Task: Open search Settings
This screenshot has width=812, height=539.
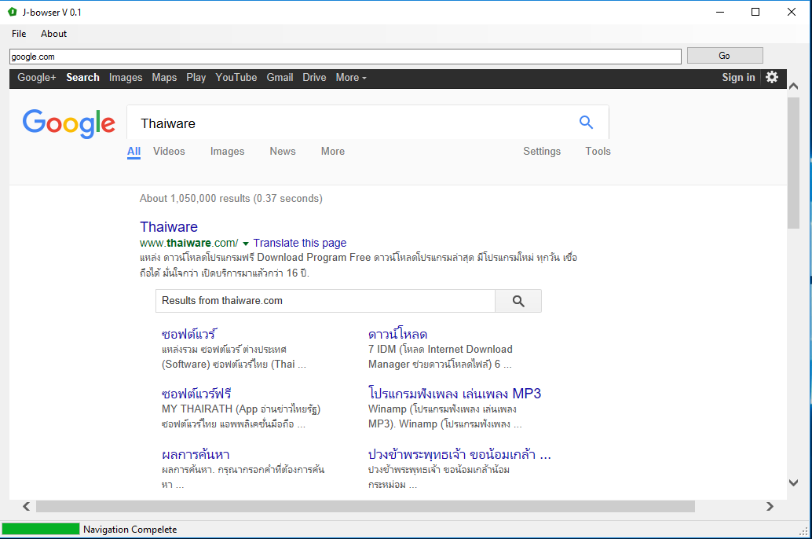Action: pyautogui.click(x=542, y=152)
